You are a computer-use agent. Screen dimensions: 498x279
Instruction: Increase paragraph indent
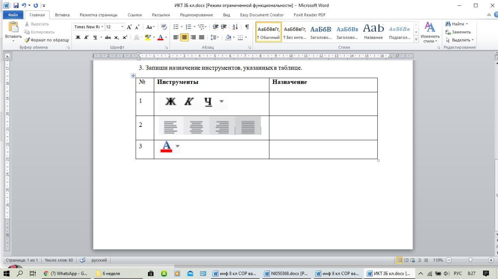coord(224,27)
